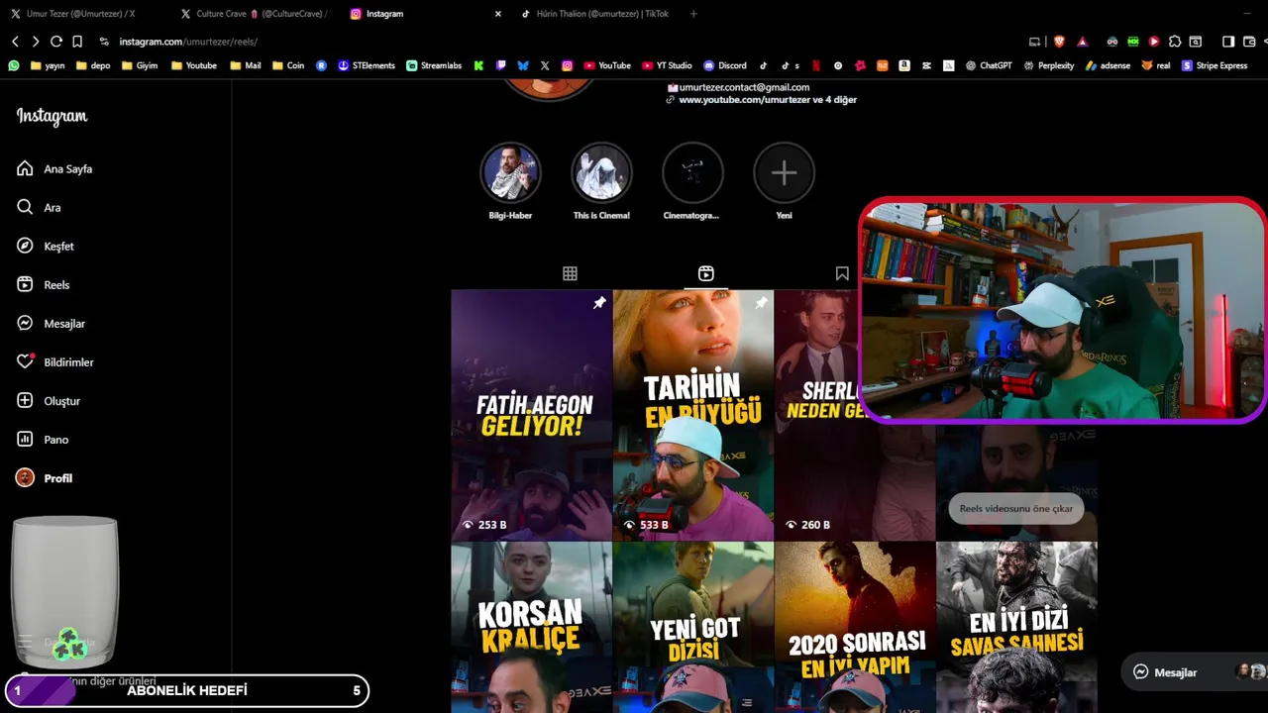The height and width of the screenshot is (713, 1268).
Task: Click Brave Shields lion icon
Action: tap(1059, 42)
